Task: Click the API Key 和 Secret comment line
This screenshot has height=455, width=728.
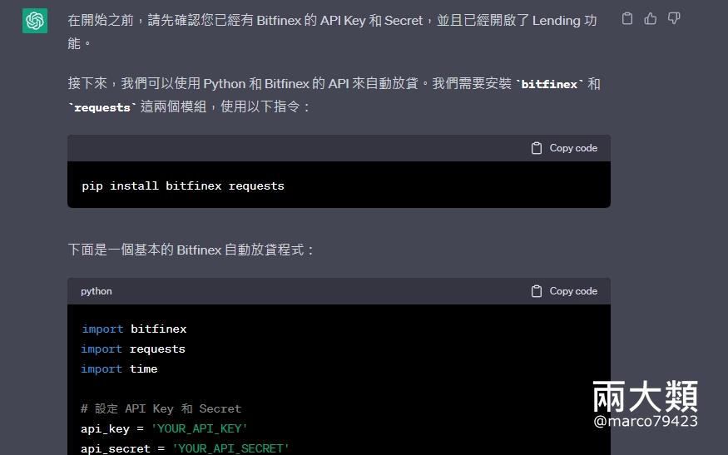Action: point(161,408)
